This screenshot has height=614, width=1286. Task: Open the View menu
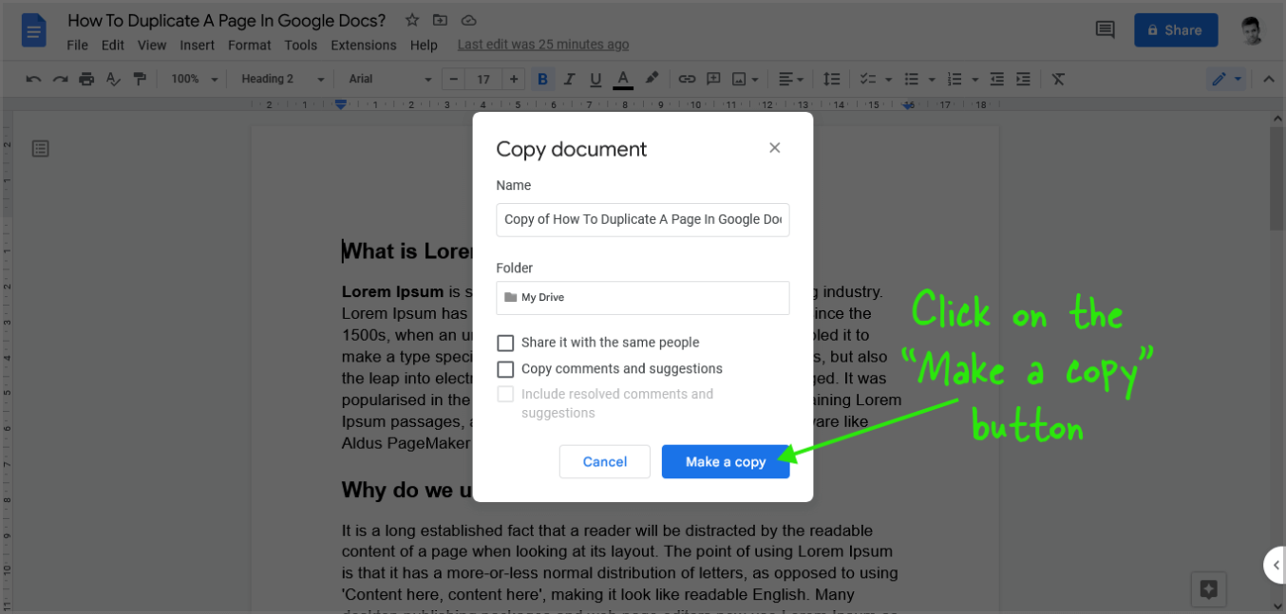coord(152,45)
